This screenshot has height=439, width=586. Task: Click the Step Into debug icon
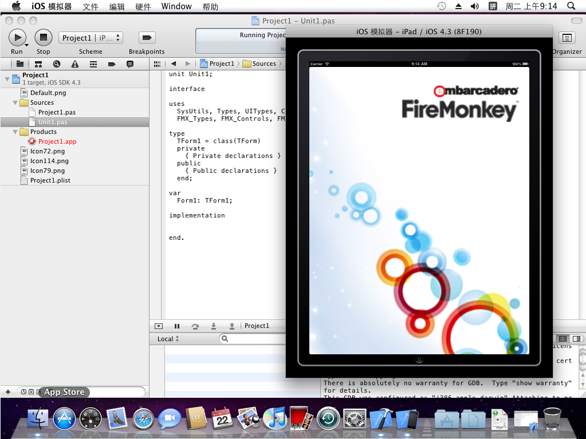(x=214, y=326)
